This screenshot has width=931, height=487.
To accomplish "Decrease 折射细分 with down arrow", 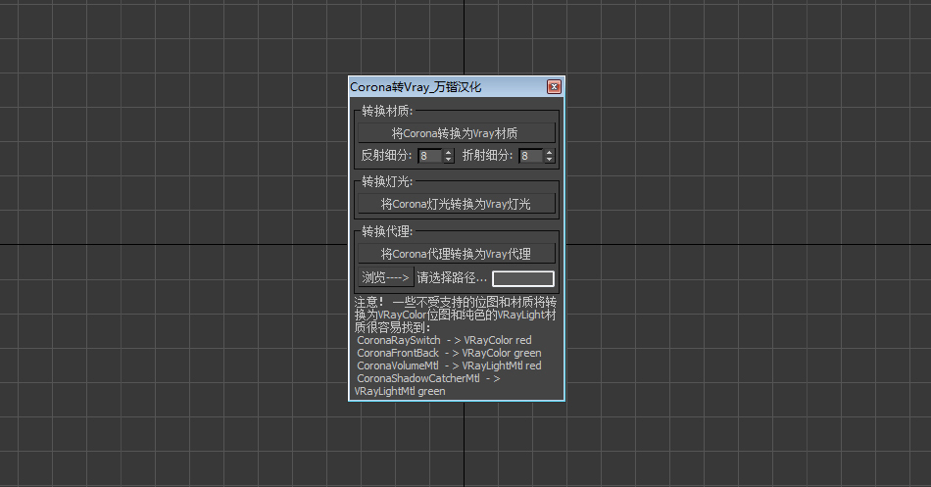I will coord(550,159).
